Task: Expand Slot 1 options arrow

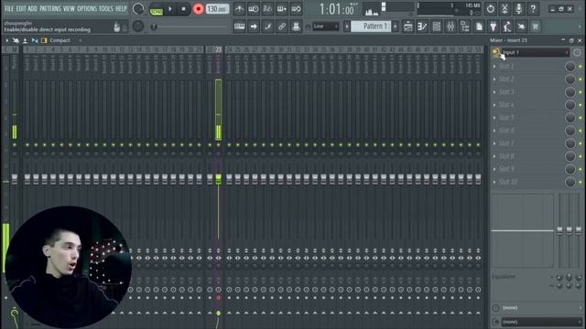Action: 494,67
